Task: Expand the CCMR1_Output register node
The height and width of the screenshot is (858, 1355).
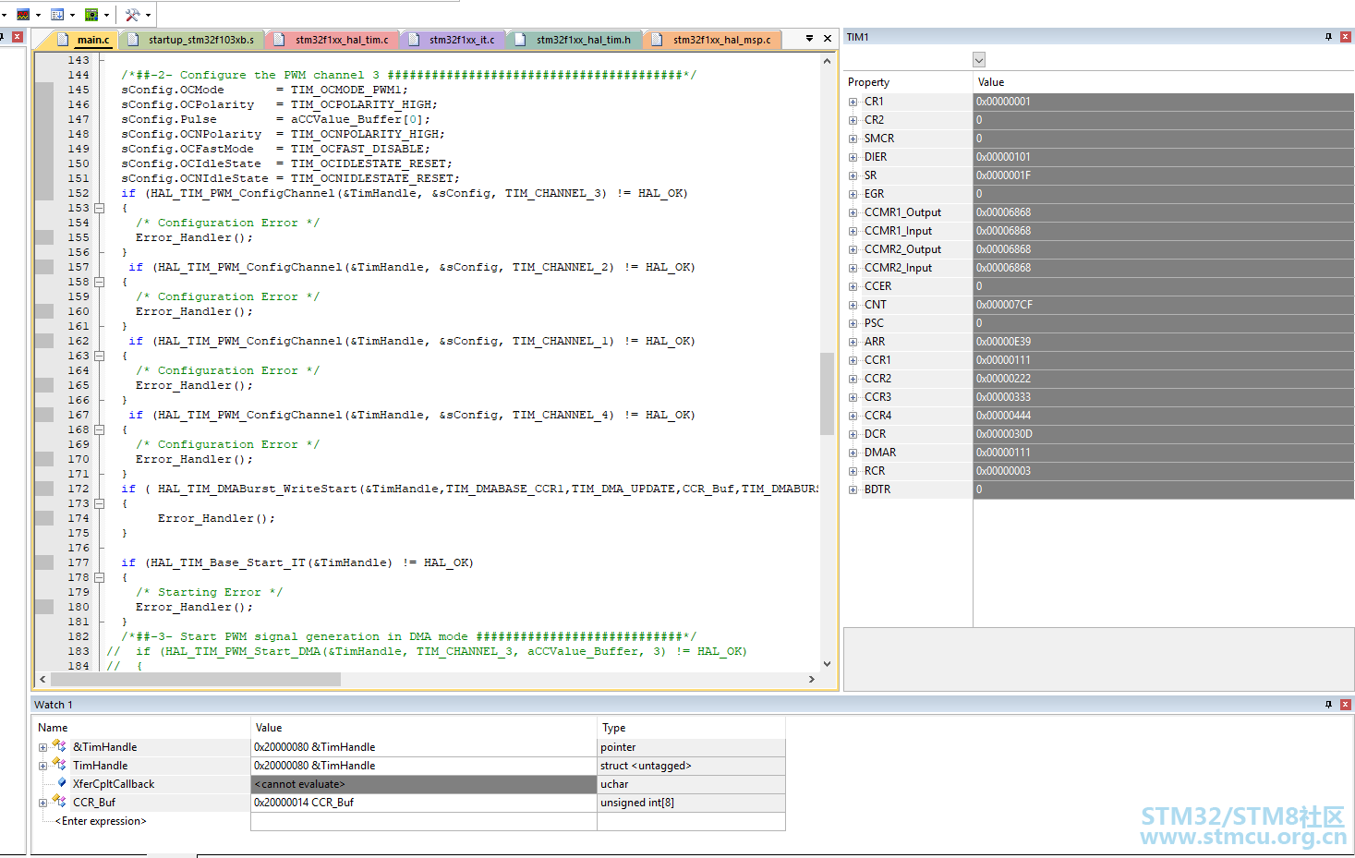Action: point(853,212)
